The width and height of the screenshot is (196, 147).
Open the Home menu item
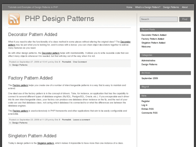coord(129,7)
